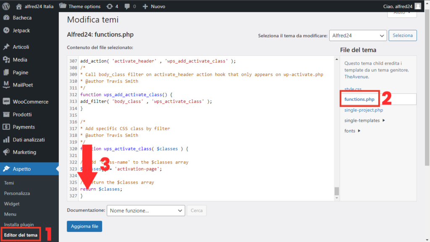Open the comments bubble icon
430x242 pixels.
tap(127, 6)
